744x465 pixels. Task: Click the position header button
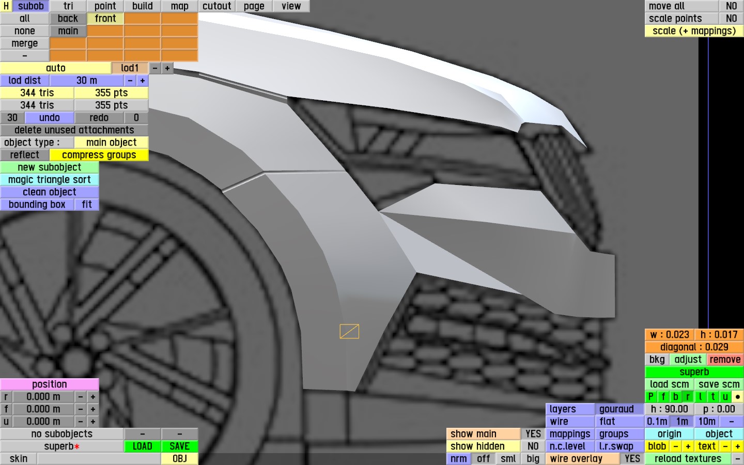[50, 384]
